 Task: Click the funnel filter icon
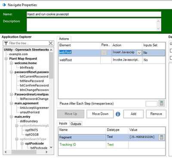pyautogui.click(x=6, y=43)
